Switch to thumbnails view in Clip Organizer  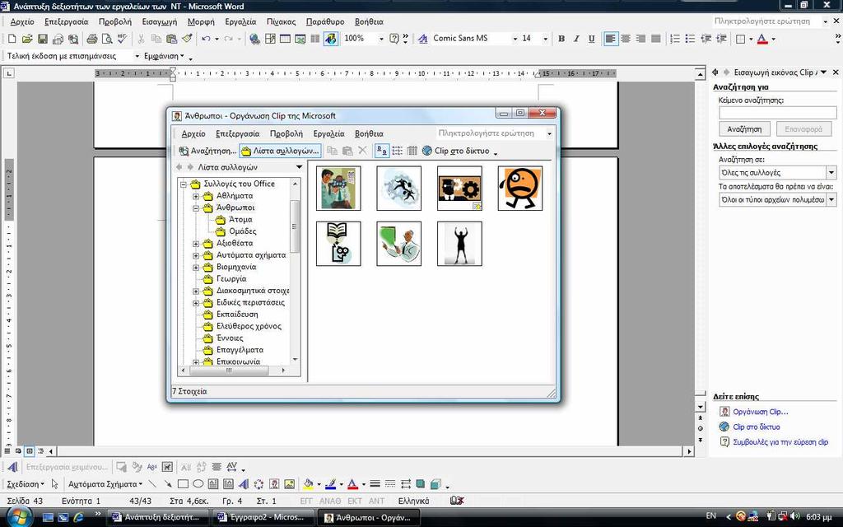[x=382, y=152]
